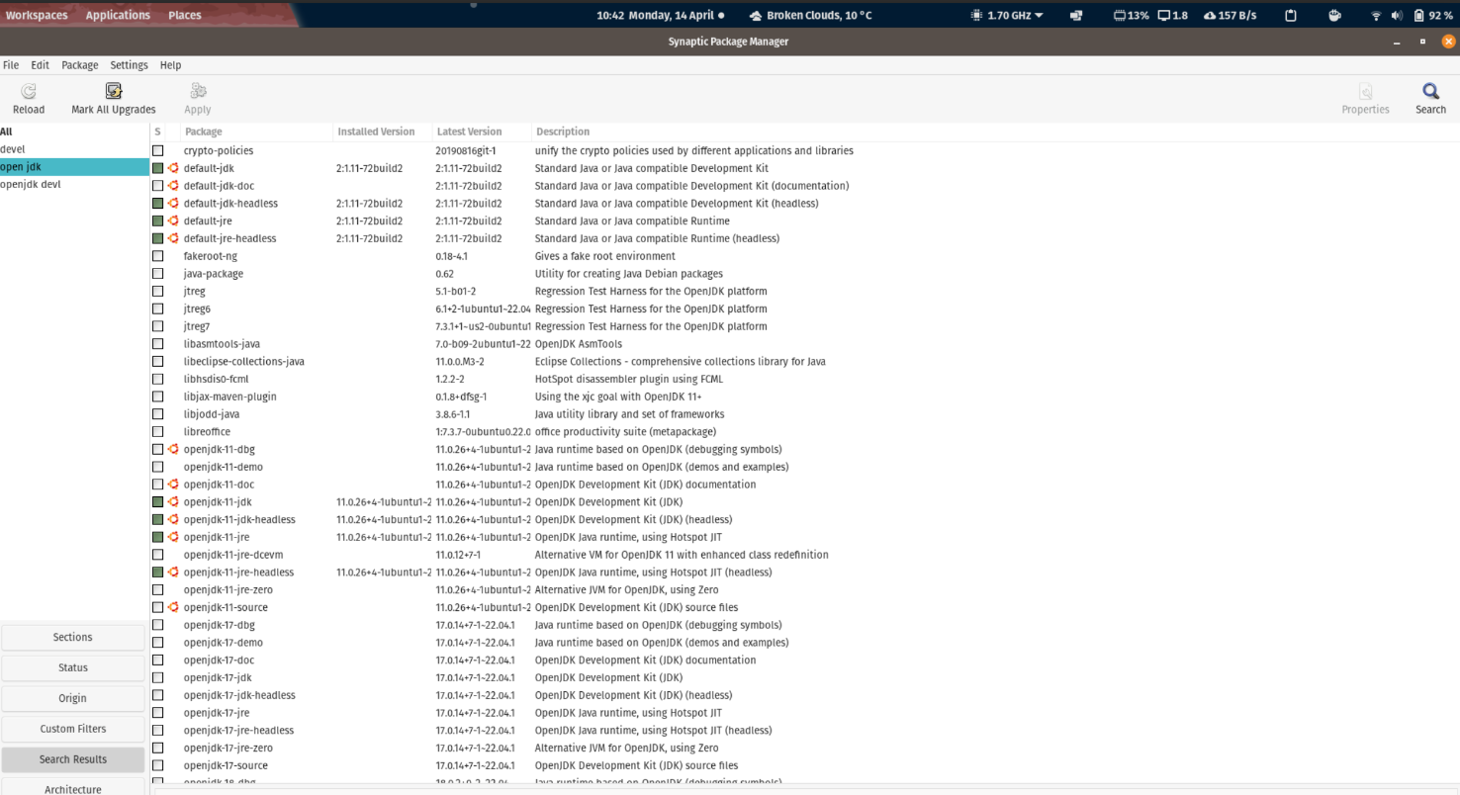This screenshot has height=795, width=1460.
Task: Switch to the Status filter view
Action: (x=73, y=668)
